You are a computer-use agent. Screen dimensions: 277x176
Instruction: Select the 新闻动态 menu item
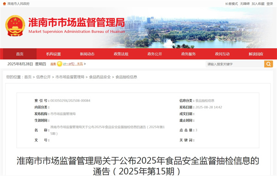coord(87,54)
